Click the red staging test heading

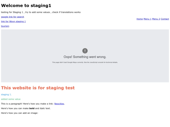[x=38, y=88]
